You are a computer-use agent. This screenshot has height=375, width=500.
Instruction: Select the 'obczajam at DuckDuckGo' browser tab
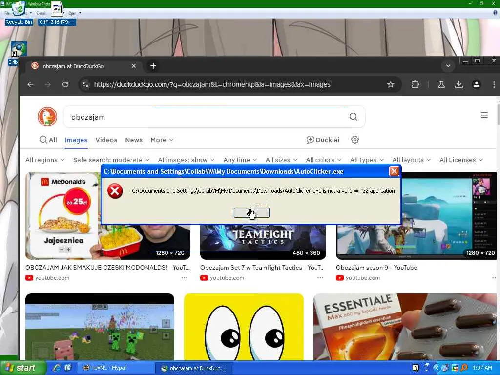tap(83, 66)
